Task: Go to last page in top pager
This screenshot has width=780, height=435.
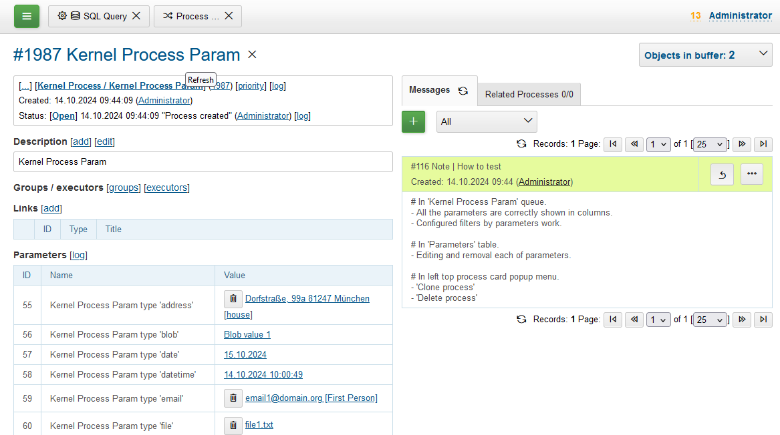Action: point(763,144)
